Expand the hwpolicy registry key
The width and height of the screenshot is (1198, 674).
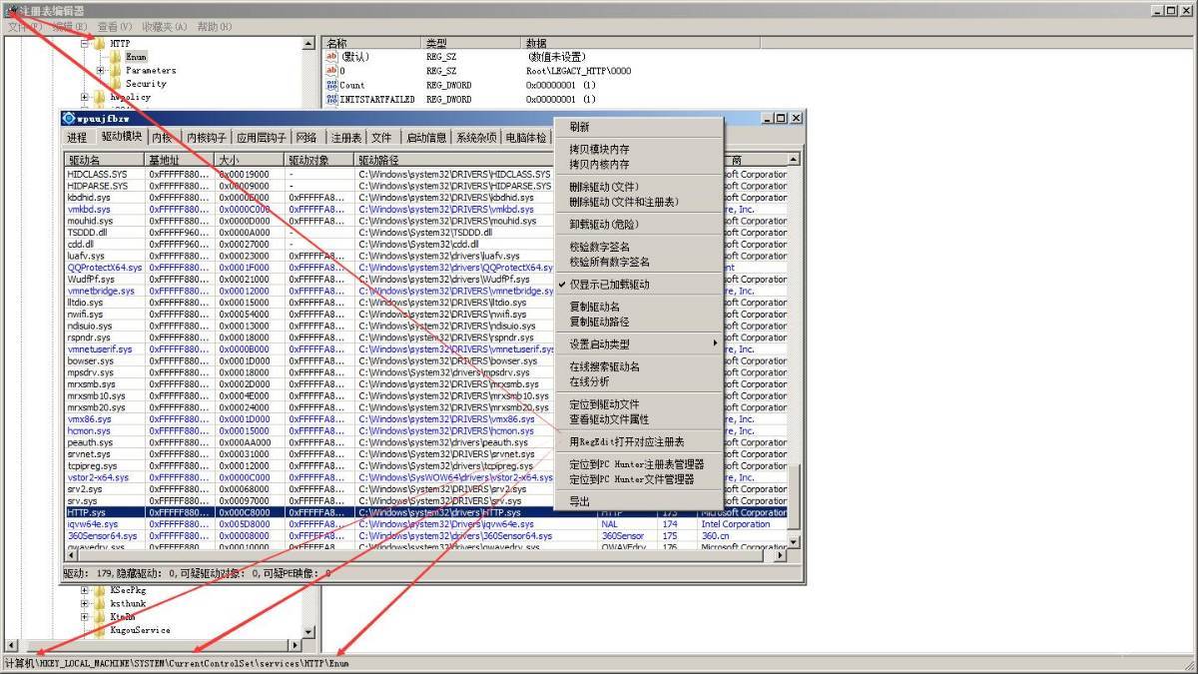pyautogui.click(x=85, y=98)
